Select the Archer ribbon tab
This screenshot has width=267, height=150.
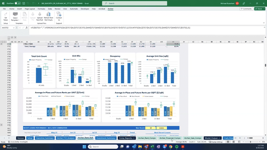[x=111, y=9]
